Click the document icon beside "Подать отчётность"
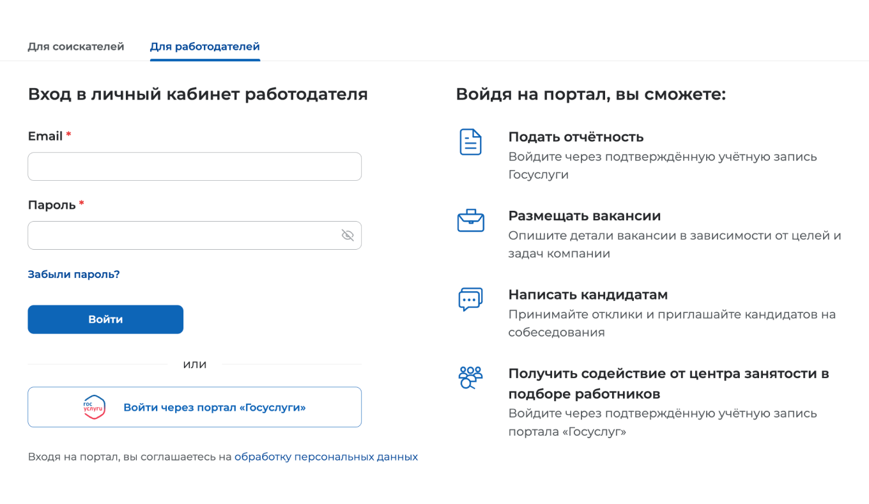Screen dimensions: 869x504 [471, 142]
